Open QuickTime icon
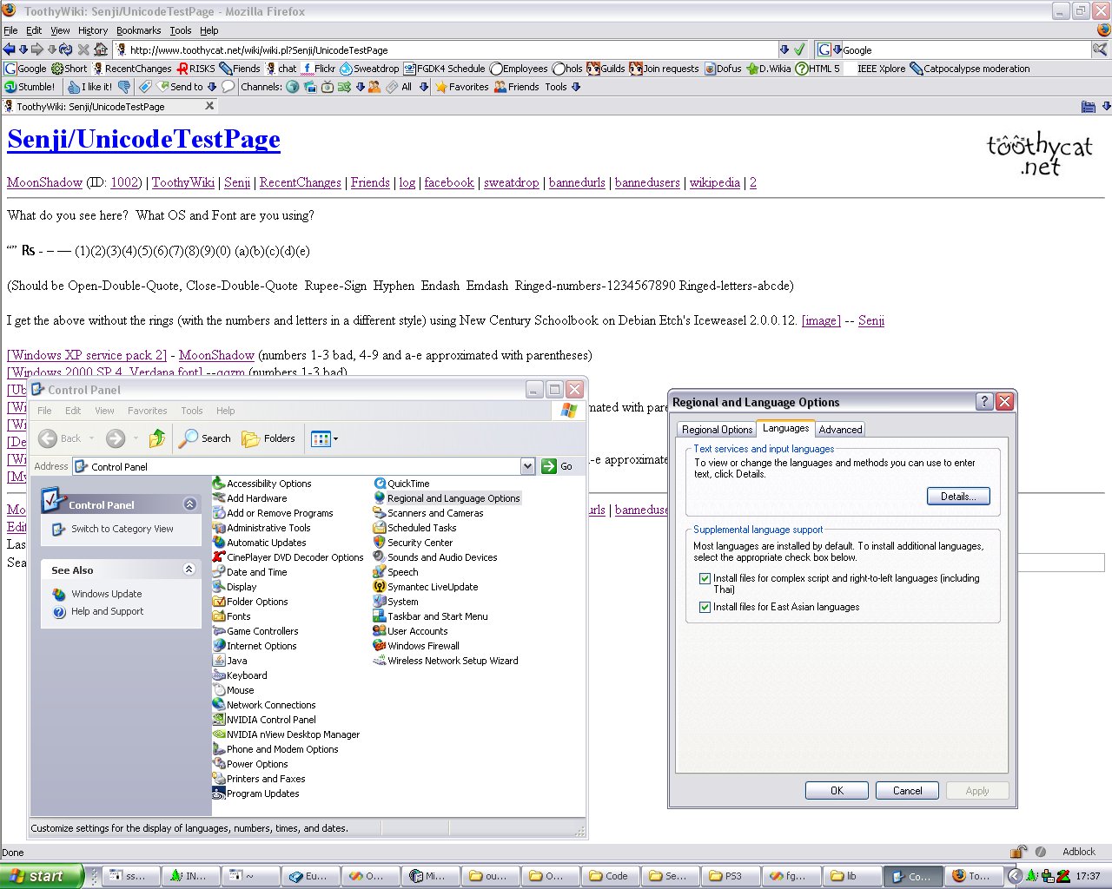The width and height of the screenshot is (1112, 889). (x=380, y=484)
